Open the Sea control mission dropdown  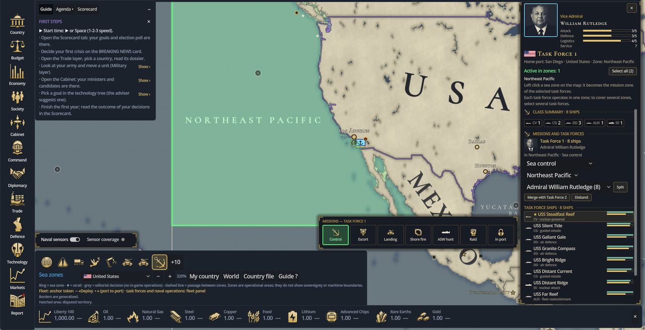[559, 163]
